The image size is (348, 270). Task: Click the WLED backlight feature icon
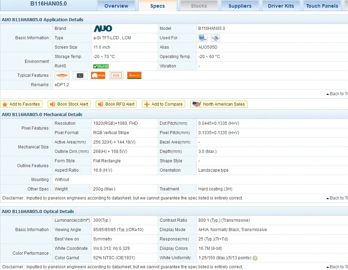(x=98, y=75)
